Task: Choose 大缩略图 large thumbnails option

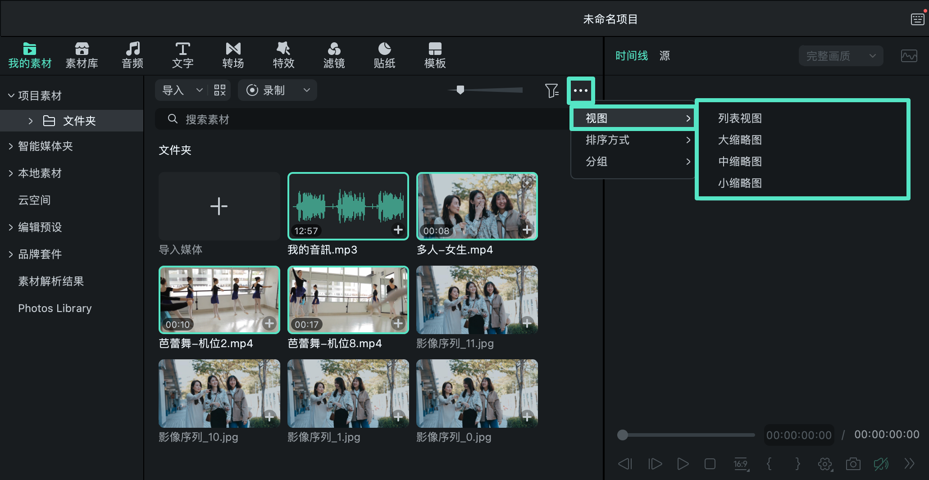Action: pyautogui.click(x=740, y=140)
